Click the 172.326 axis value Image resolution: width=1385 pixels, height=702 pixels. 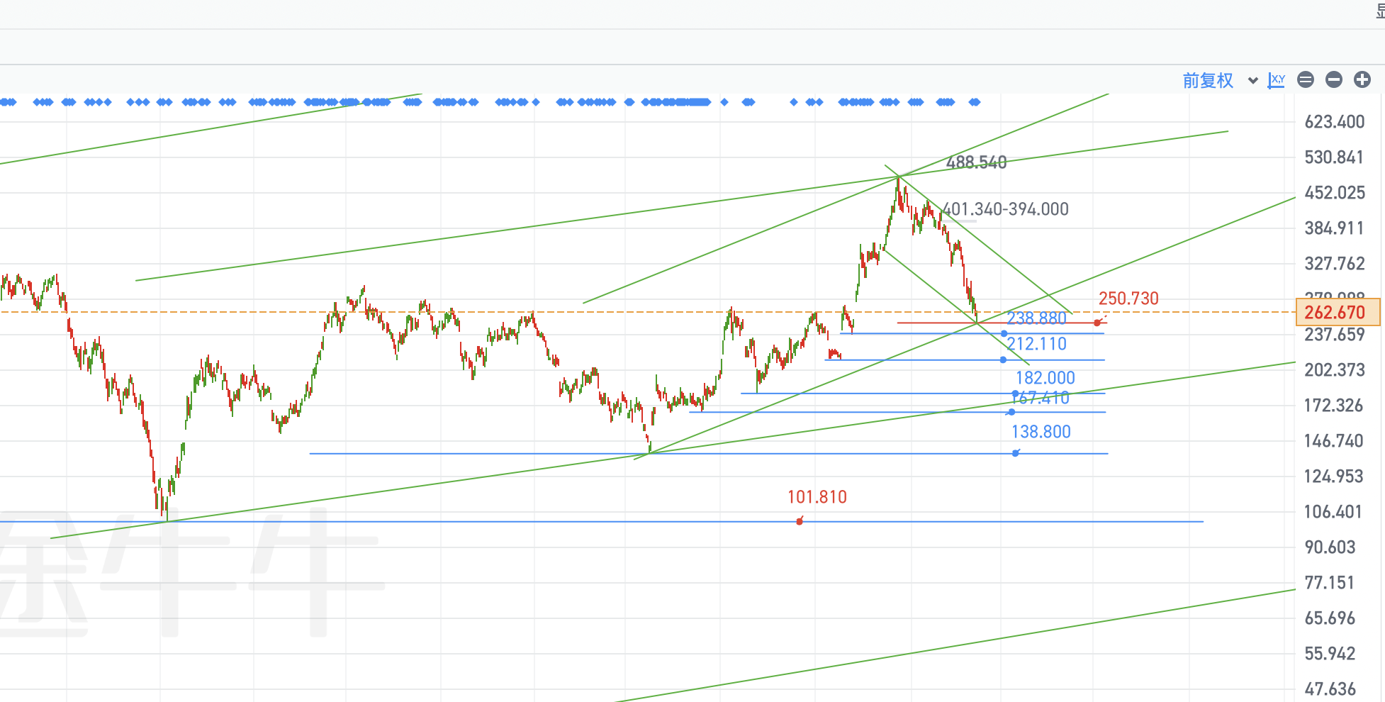1334,406
